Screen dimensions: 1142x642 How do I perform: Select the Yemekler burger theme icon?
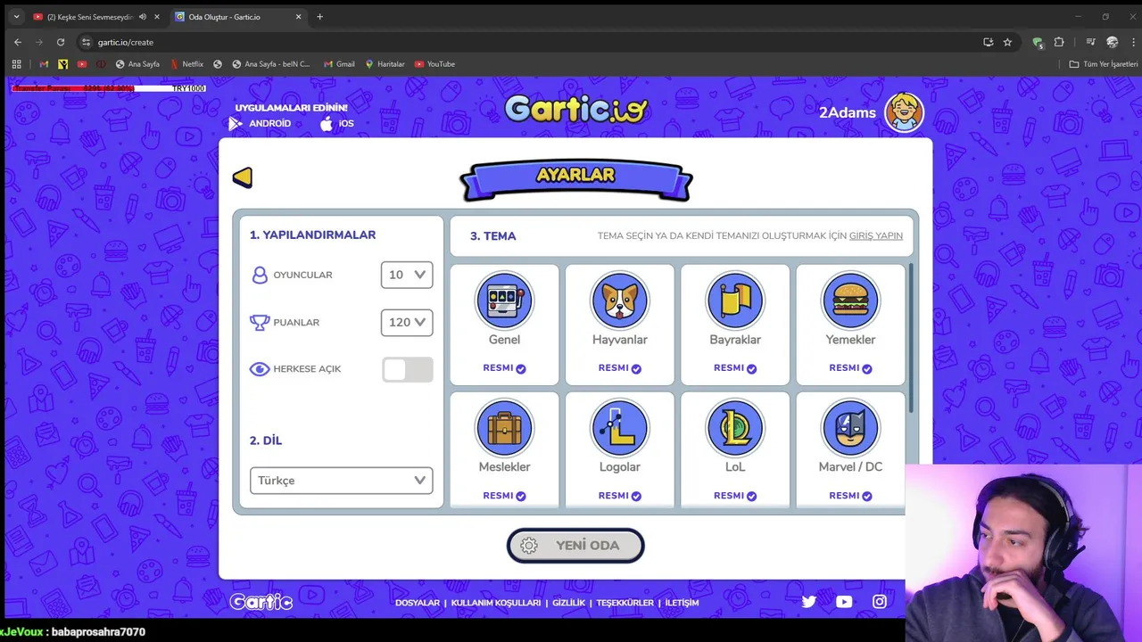(x=850, y=300)
